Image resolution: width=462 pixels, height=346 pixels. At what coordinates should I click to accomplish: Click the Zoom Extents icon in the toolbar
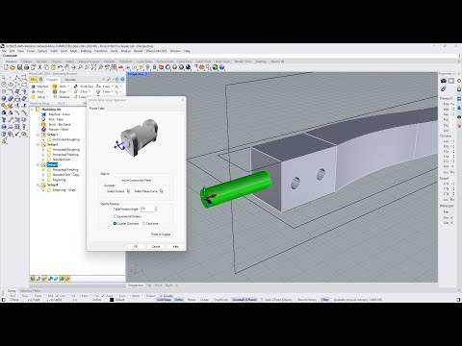[x=93, y=67]
